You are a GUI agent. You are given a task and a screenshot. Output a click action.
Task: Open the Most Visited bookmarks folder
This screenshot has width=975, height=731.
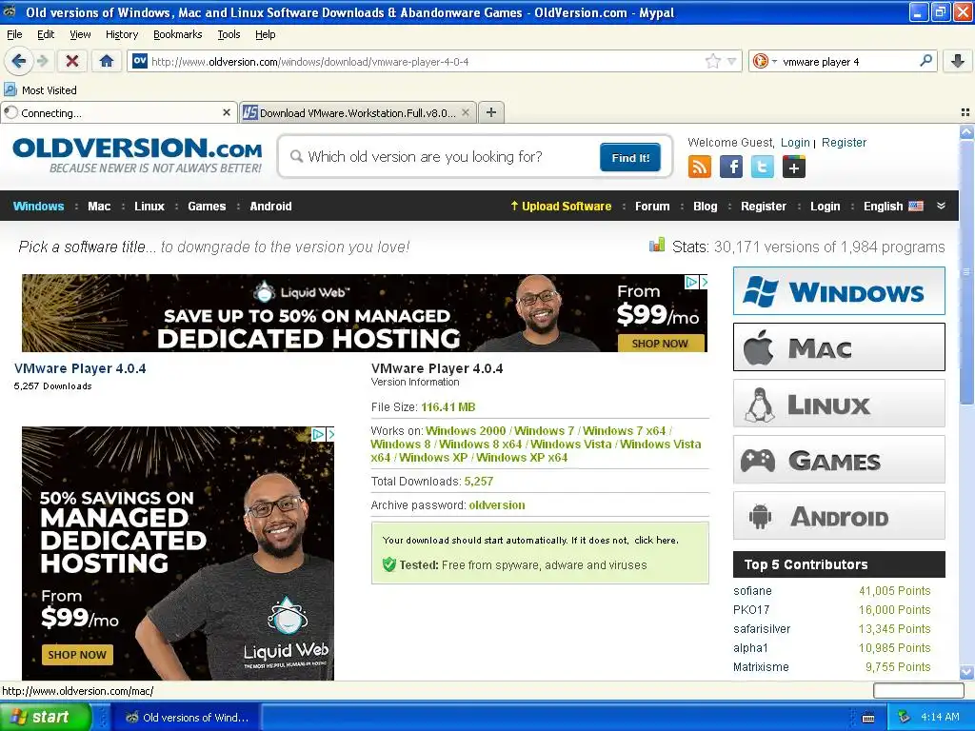pyautogui.click(x=41, y=90)
